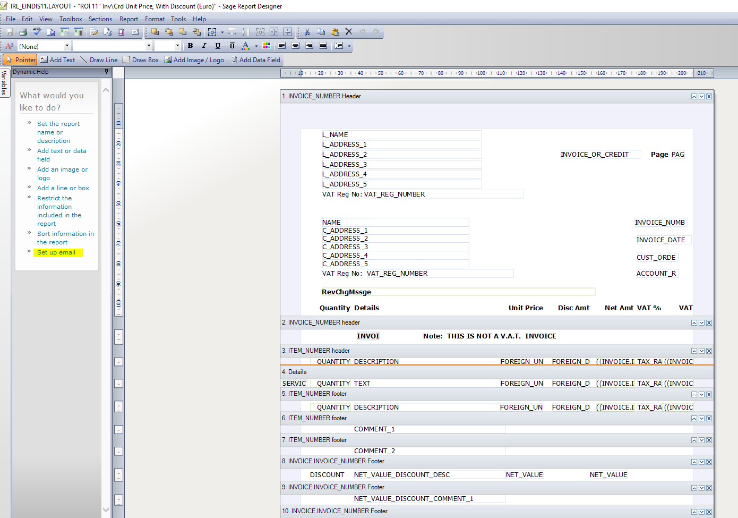Open the background color palette icon

267,46
